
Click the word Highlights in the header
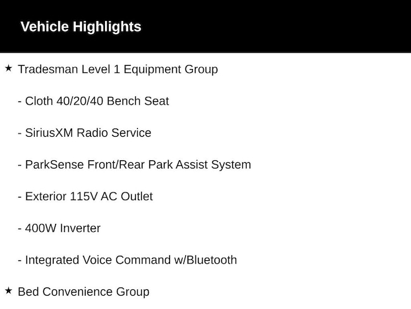click(x=107, y=27)
